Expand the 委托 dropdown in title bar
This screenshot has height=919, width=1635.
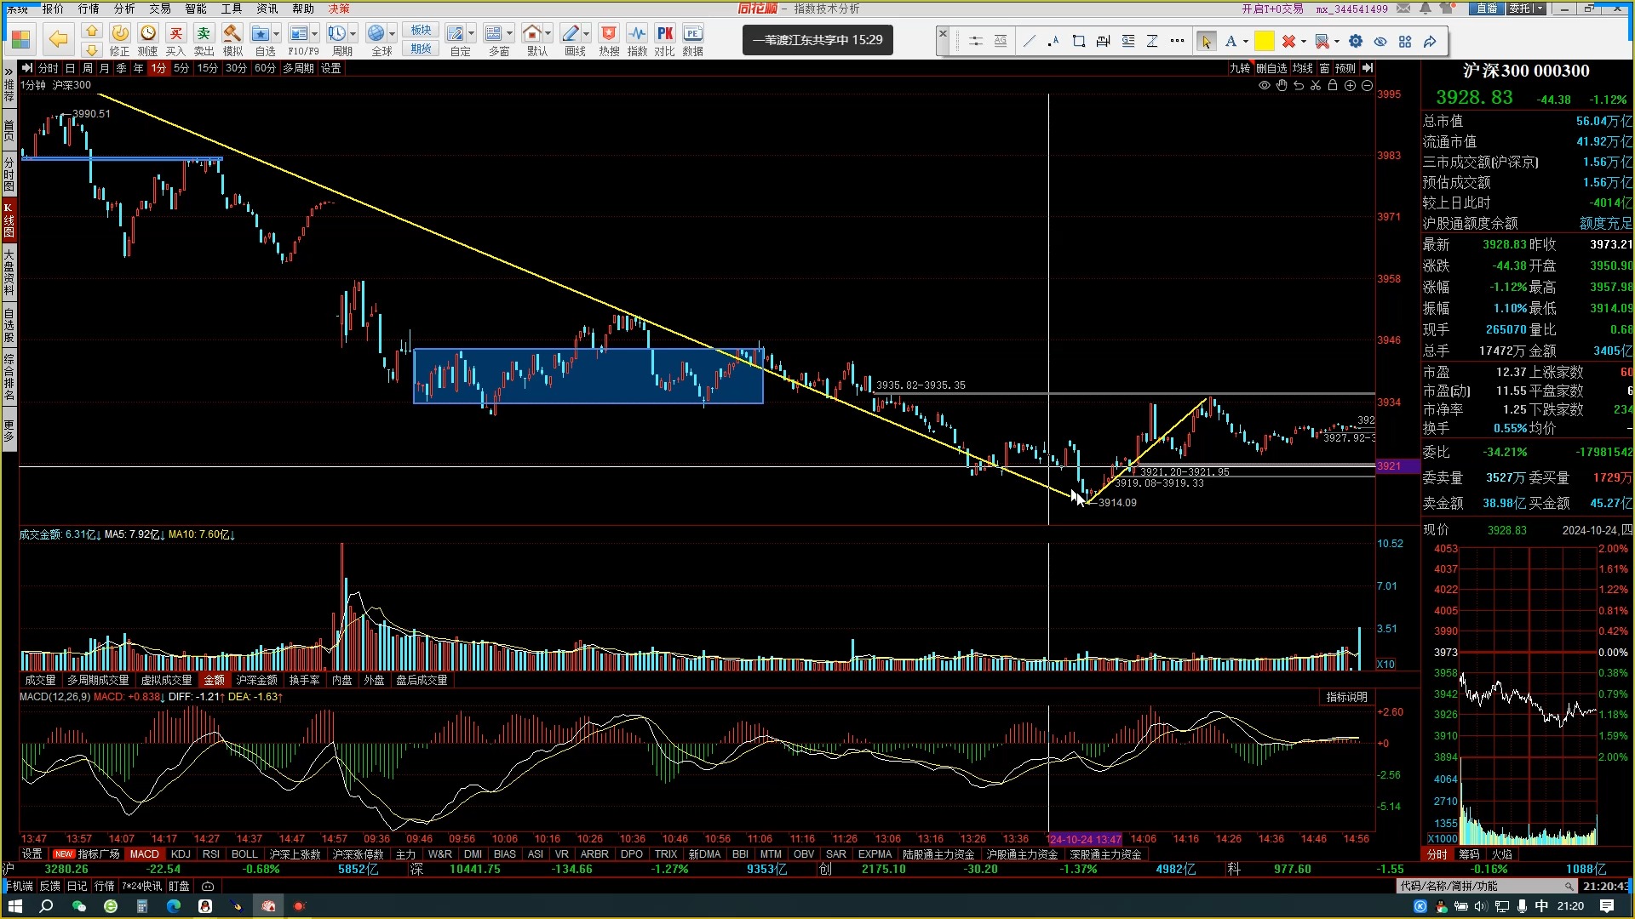[x=1540, y=9]
